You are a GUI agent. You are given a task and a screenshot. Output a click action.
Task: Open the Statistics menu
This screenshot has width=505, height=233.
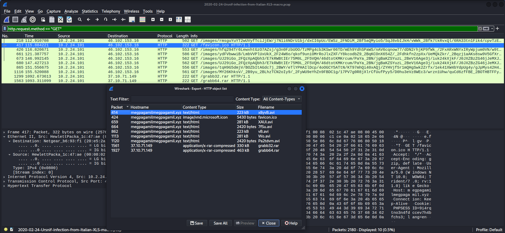point(90,11)
